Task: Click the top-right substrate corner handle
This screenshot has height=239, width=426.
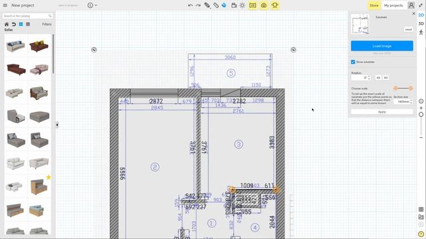Action: click(293, 50)
